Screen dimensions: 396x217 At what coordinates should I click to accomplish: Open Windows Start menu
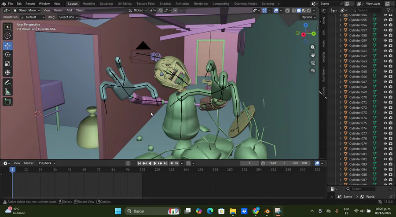(x=118, y=211)
